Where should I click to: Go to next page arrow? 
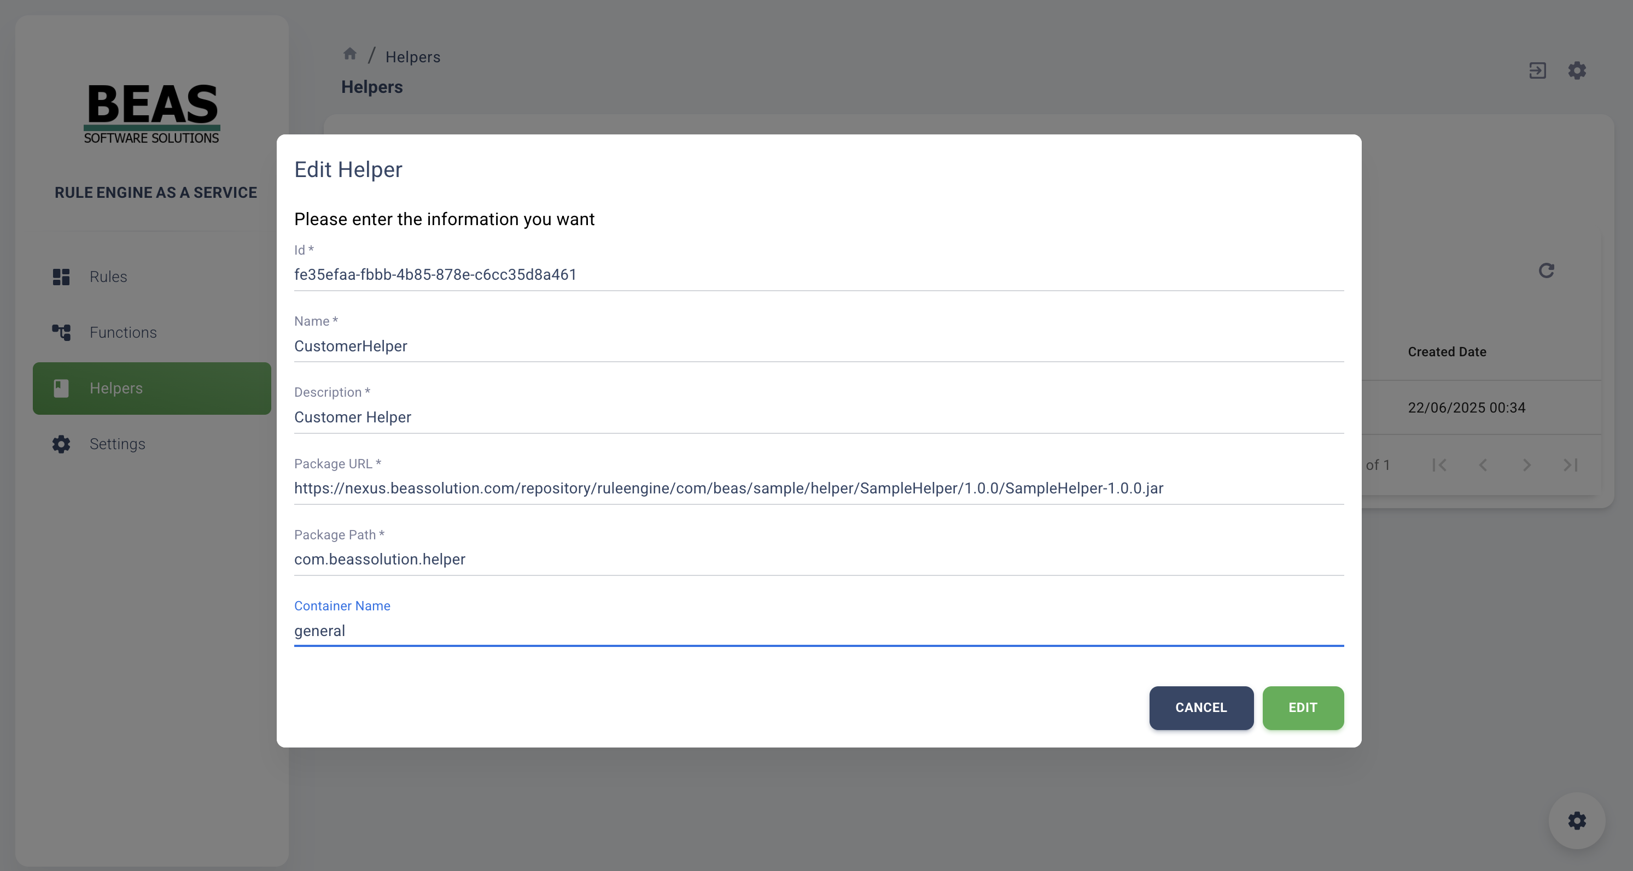(1526, 465)
